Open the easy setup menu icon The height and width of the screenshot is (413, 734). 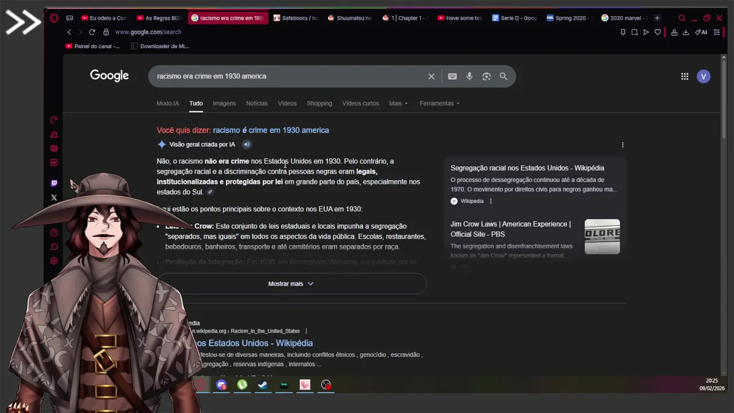[717, 32]
